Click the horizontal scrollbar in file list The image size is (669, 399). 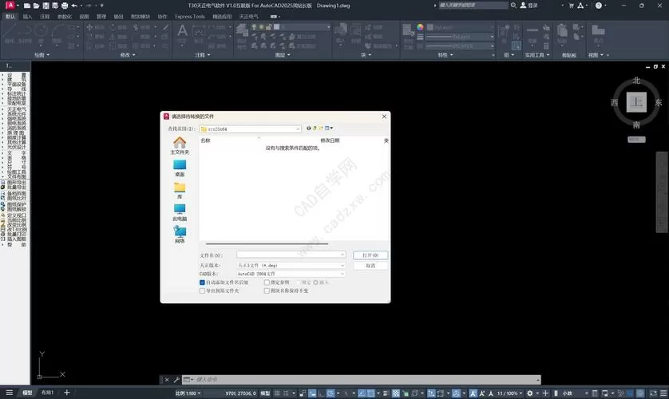pos(267,244)
